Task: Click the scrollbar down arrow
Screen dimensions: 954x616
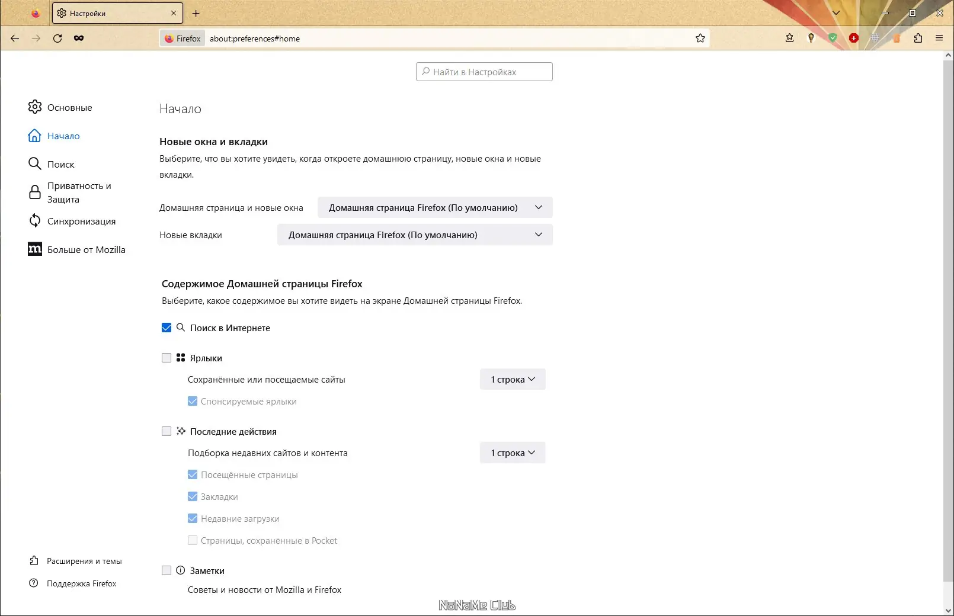Action: [948, 610]
